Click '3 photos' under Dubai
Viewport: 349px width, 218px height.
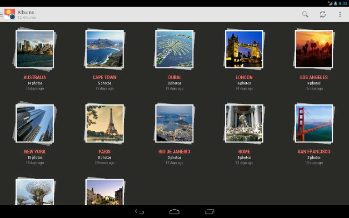point(174,83)
